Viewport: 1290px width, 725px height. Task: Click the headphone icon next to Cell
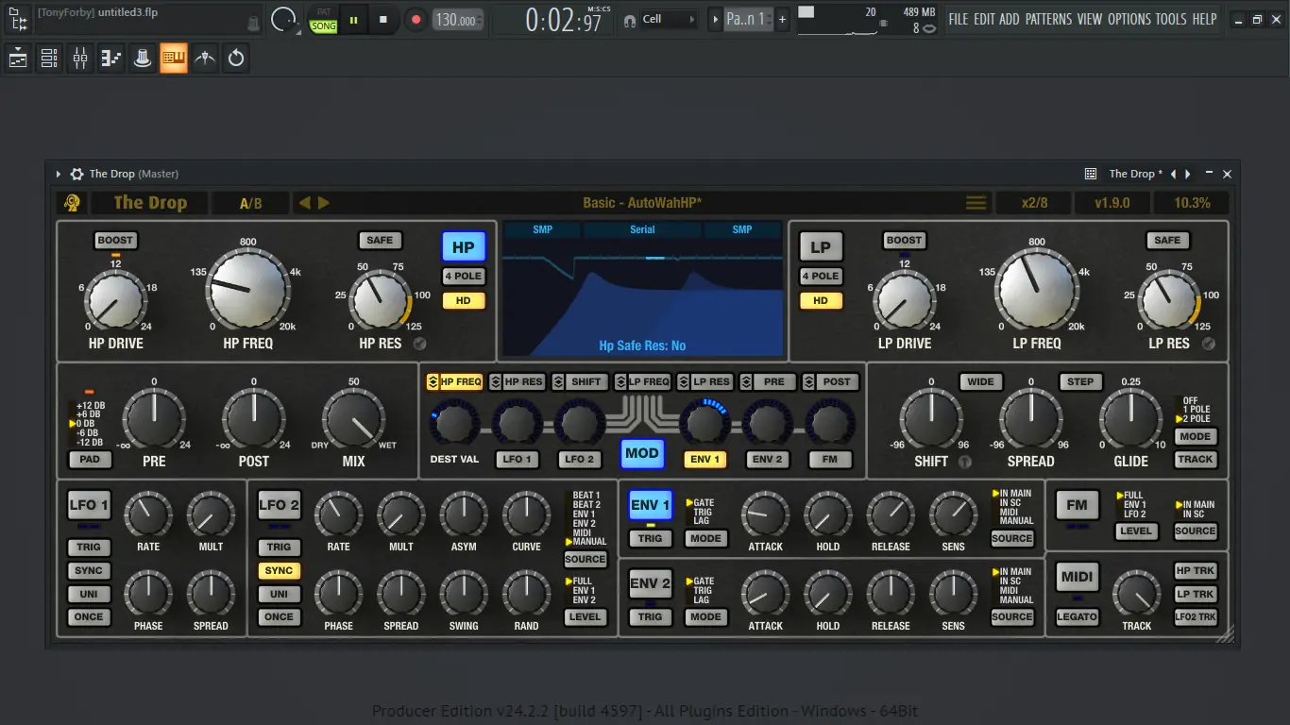630,20
